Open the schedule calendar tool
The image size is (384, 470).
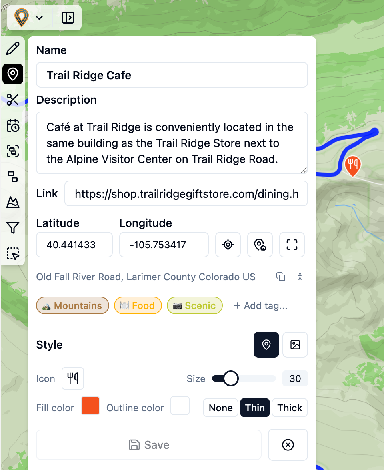click(x=12, y=125)
